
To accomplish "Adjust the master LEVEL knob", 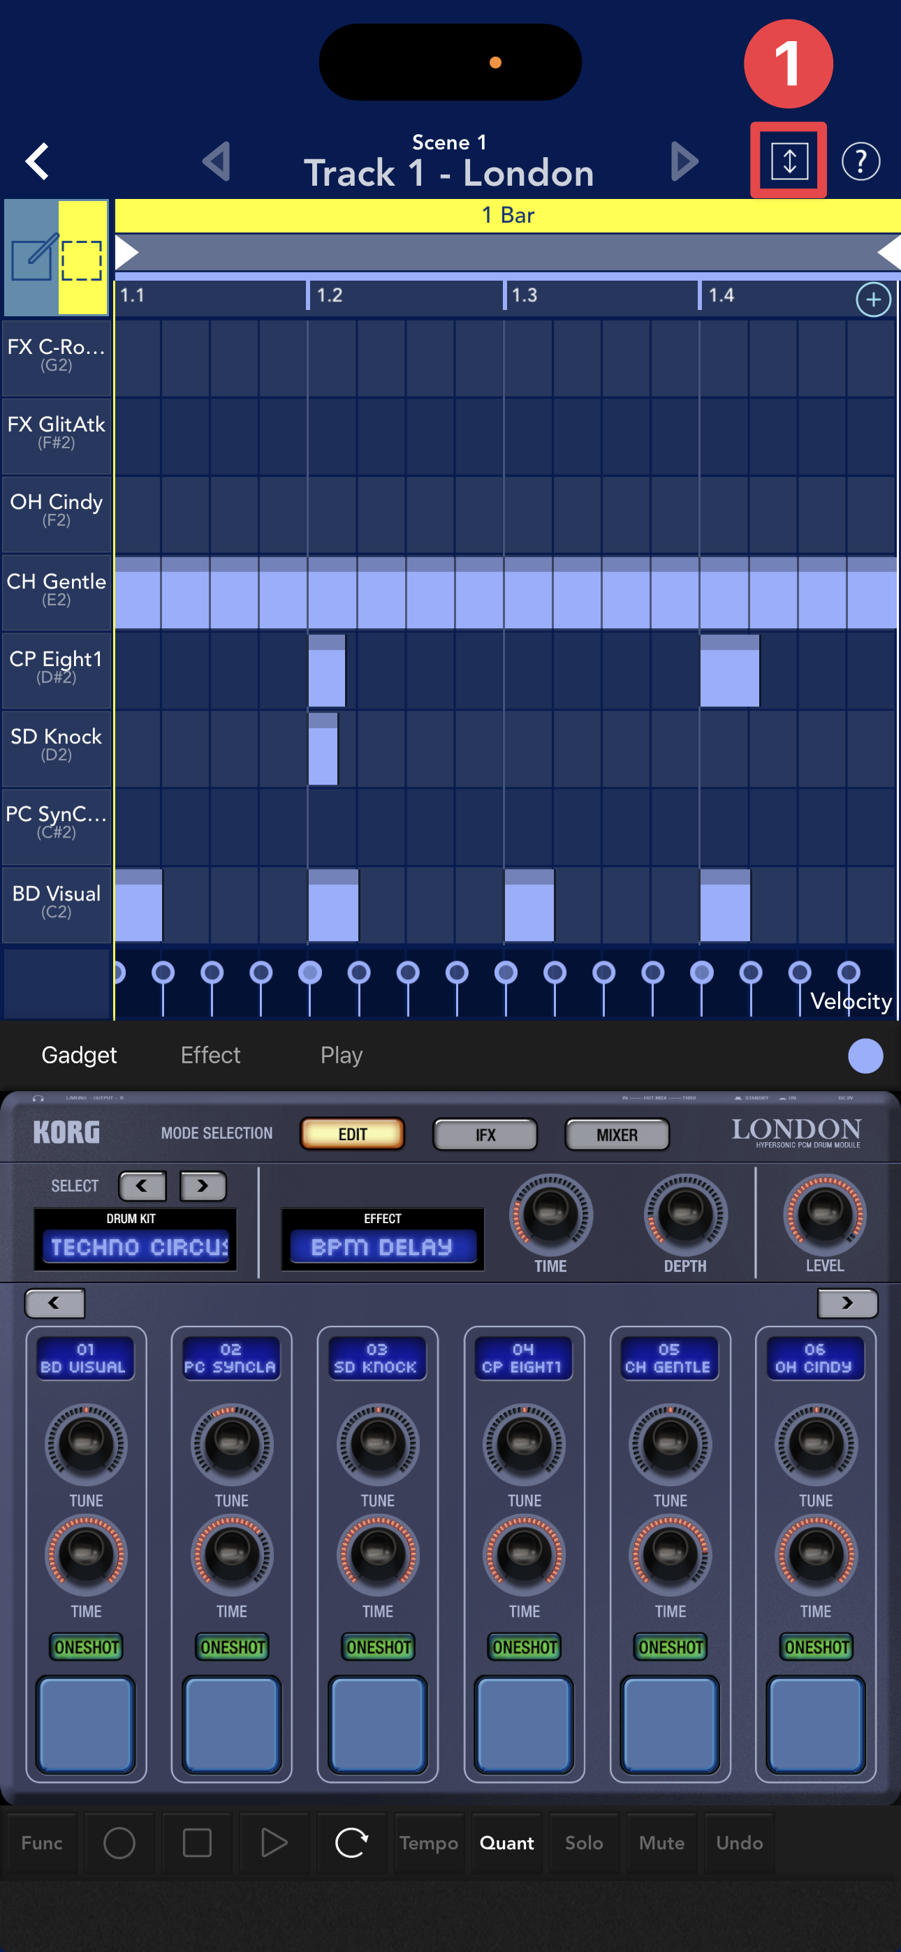I will (823, 1214).
